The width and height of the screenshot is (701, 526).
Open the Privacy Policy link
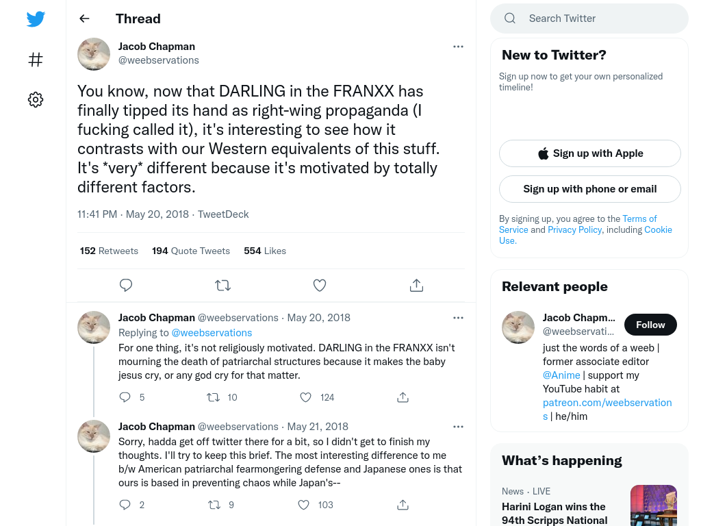click(574, 229)
